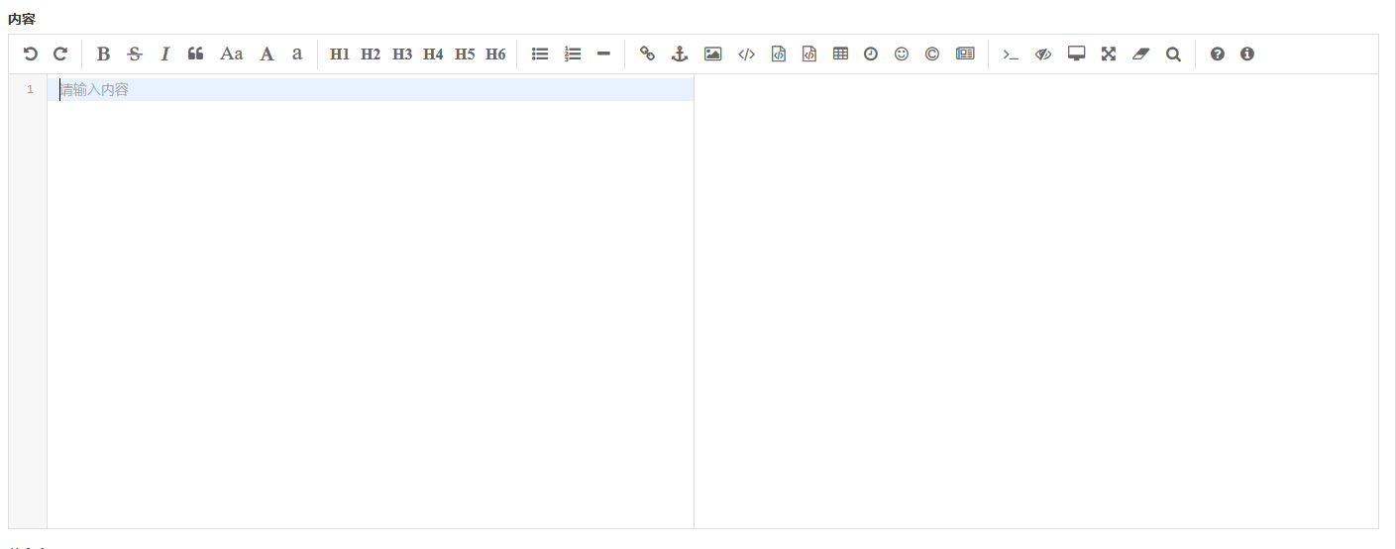The width and height of the screenshot is (1396, 549).
Task: Insert a horizontal rule line
Action: click(x=603, y=55)
